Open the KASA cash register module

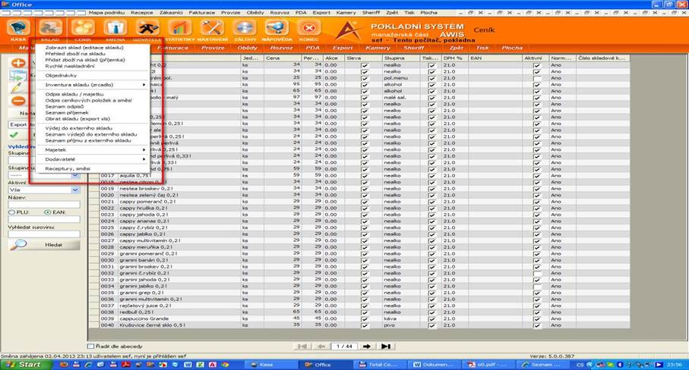pos(18,29)
